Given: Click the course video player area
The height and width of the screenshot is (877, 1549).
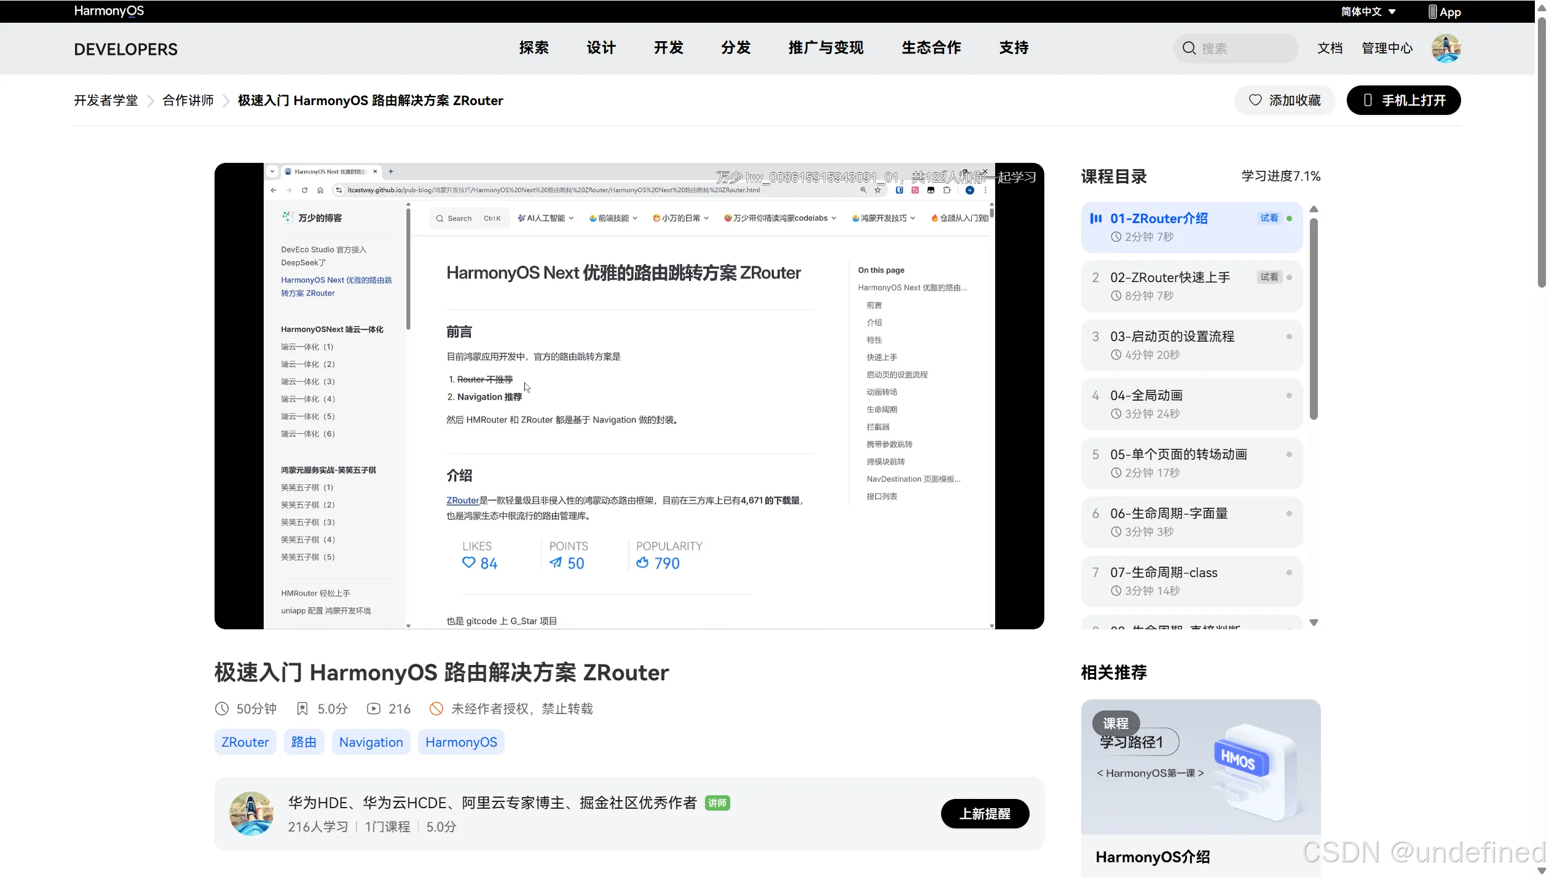Looking at the screenshot, I should click(x=629, y=396).
